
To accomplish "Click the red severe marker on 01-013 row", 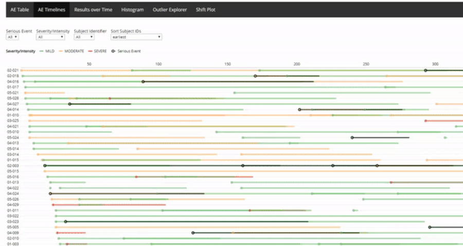I will coord(391,183).
